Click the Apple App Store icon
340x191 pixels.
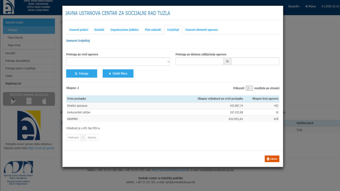point(44,101)
